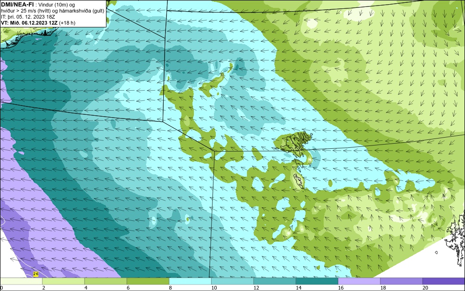The height and width of the screenshot is (291, 465).
Task: Select the 10-12 m/s legend swatch
Action: coord(232,281)
